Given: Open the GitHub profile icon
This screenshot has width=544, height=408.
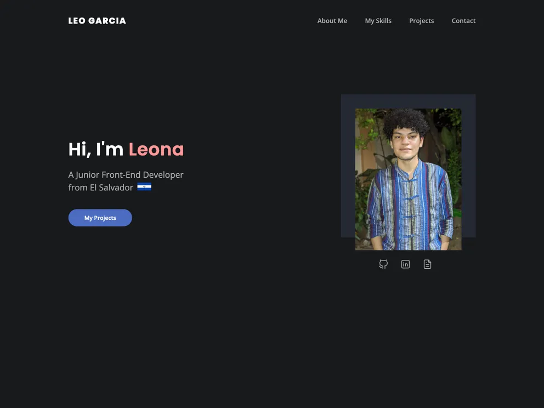Looking at the screenshot, I should tap(383, 264).
